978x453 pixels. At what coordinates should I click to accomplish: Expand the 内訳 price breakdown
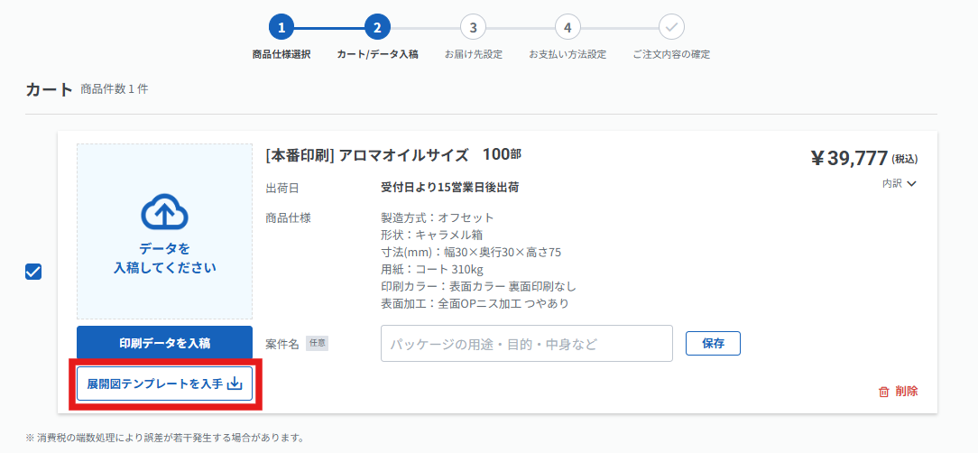[x=899, y=183]
